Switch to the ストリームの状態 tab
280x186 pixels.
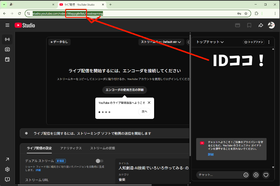tap(102, 148)
